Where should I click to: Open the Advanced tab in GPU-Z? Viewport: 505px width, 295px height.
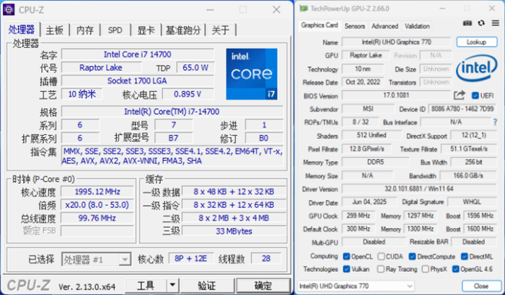point(385,26)
